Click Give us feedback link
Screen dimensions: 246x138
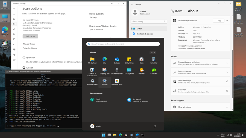point(96,29)
